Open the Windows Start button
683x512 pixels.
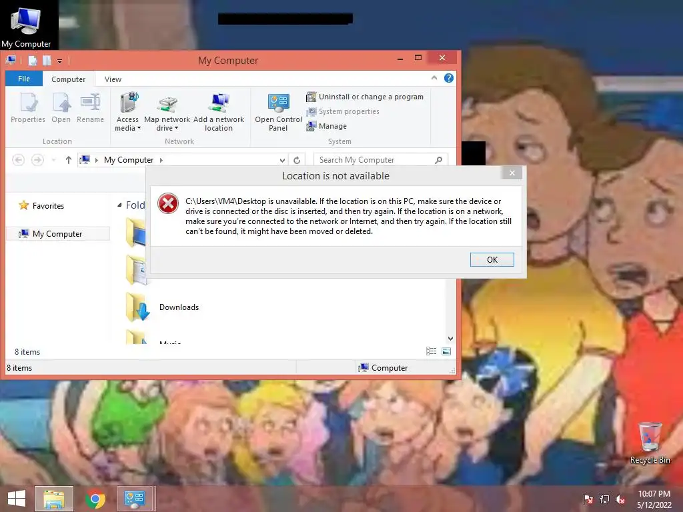click(x=17, y=499)
